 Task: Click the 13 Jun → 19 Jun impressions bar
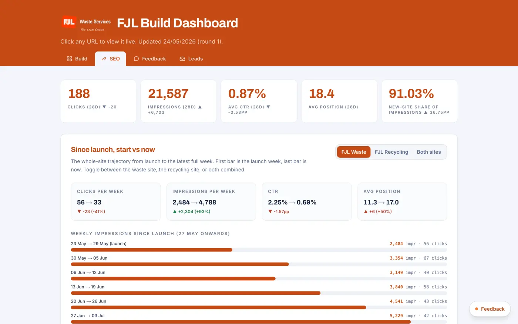[x=196, y=293]
